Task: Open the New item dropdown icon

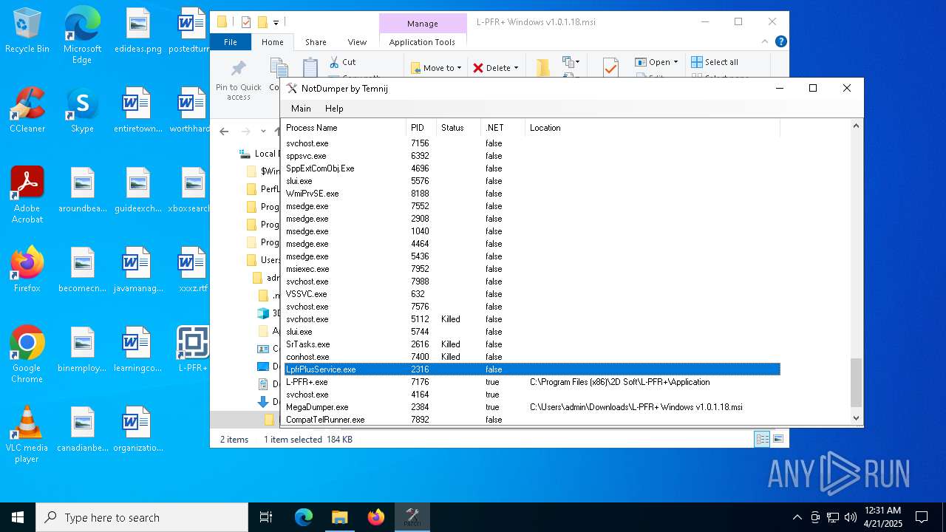Action: pyautogui.click(x=570, y=62)
